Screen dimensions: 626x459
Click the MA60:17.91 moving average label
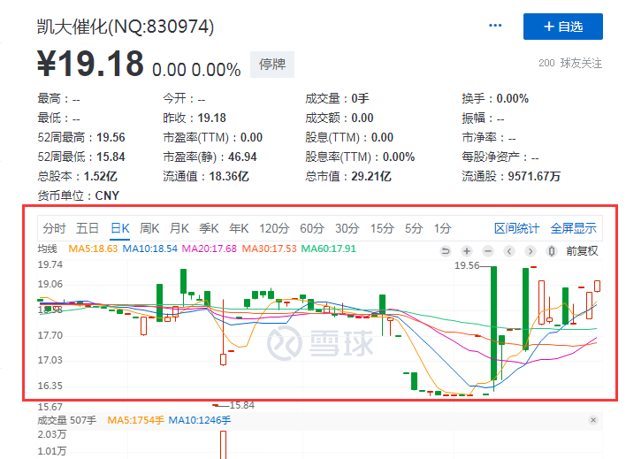click(328, 249)
